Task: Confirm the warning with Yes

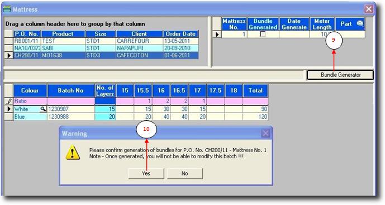Action: pos(146,173)
